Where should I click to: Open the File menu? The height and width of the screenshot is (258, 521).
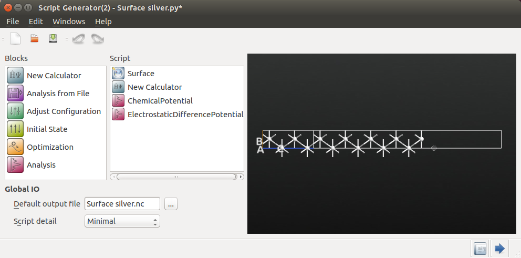pyautogui.click(x=13, y=22)
